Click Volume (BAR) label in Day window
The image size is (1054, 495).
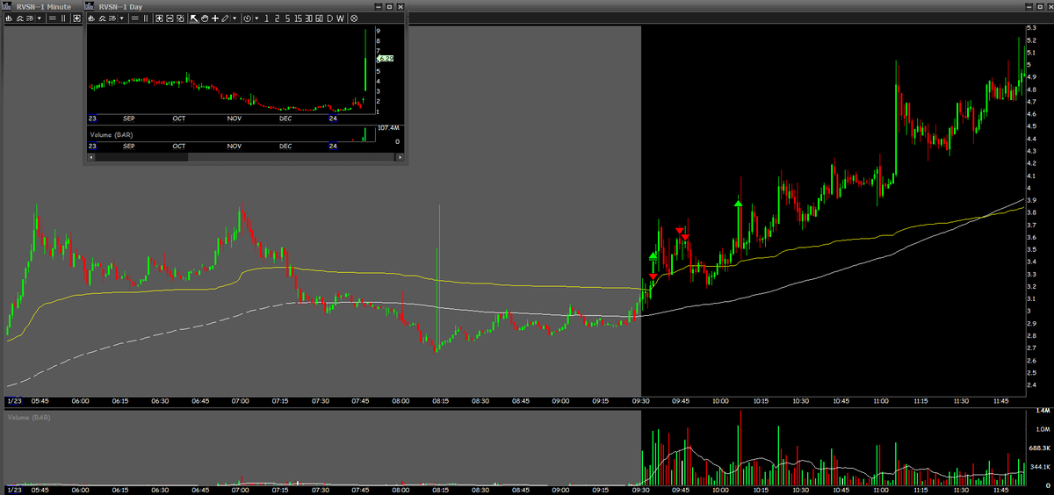[x=110, y=134]
